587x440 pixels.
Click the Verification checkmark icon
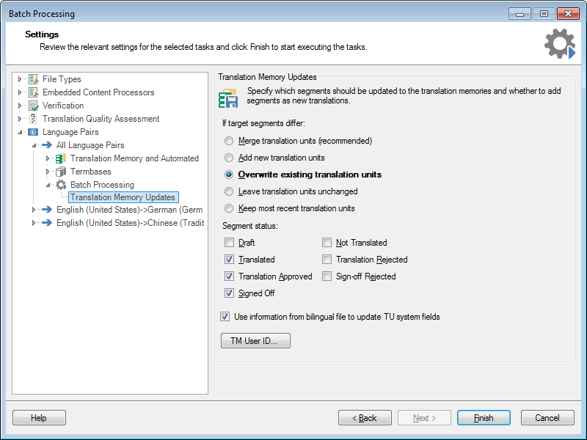pos(33,106)
